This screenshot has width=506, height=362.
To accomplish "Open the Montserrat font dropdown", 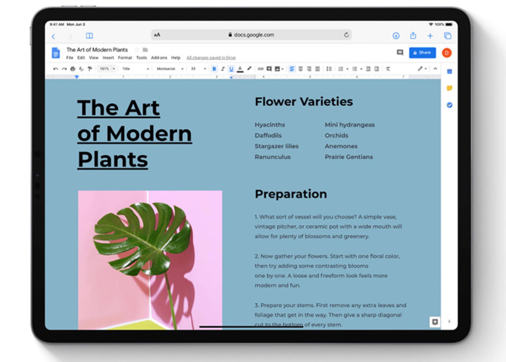I will tap(170, 69).
